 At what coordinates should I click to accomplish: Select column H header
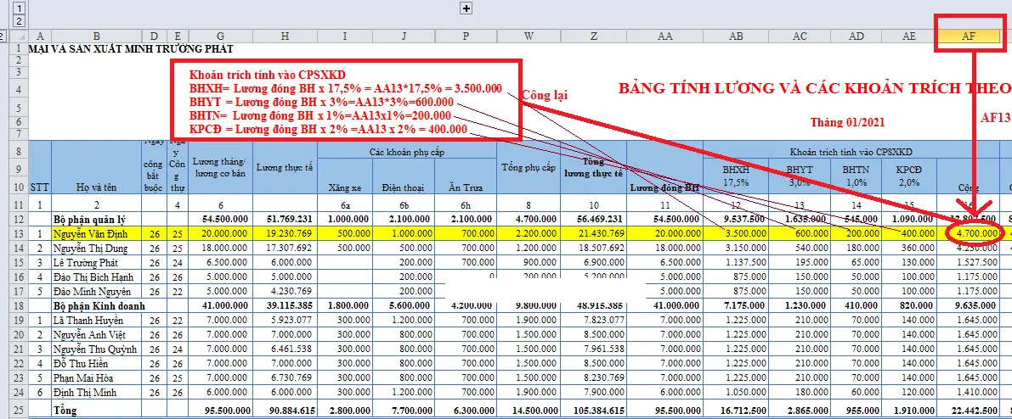[x=286, y=36]
